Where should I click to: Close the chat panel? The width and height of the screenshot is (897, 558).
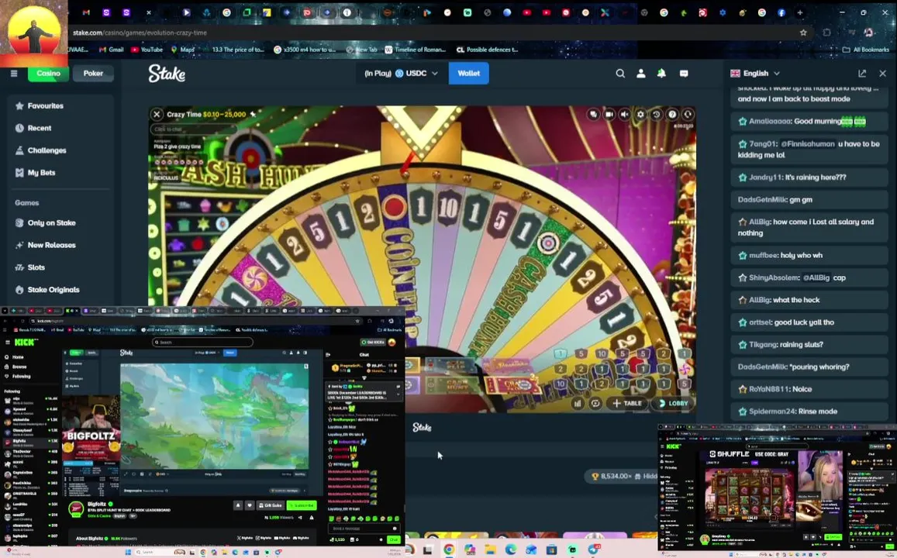coord(883,73)
